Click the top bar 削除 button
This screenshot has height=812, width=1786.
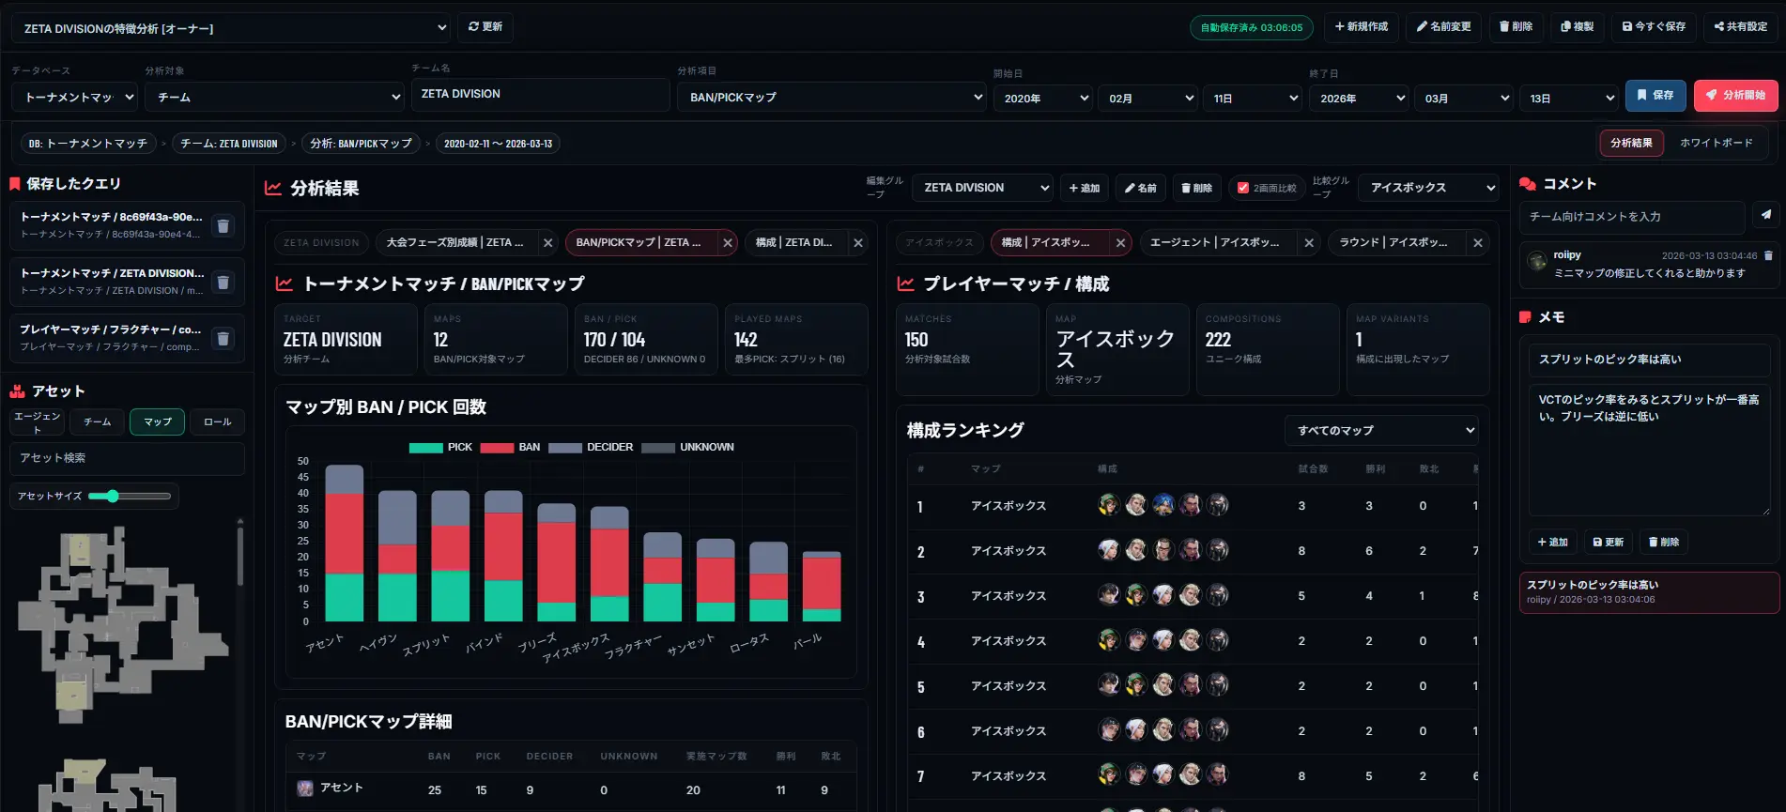(x=1517, y=26)
